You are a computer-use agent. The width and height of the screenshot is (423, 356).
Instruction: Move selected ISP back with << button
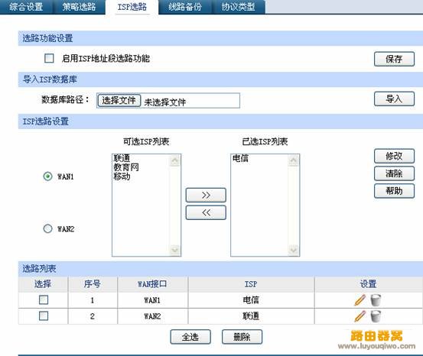(x=206, y=212)
